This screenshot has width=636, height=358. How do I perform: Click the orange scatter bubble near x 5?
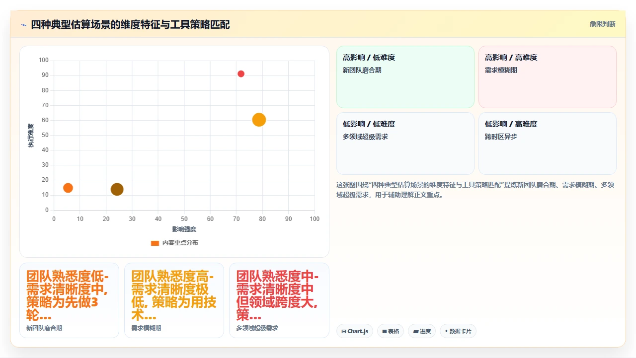click(68, 188)
